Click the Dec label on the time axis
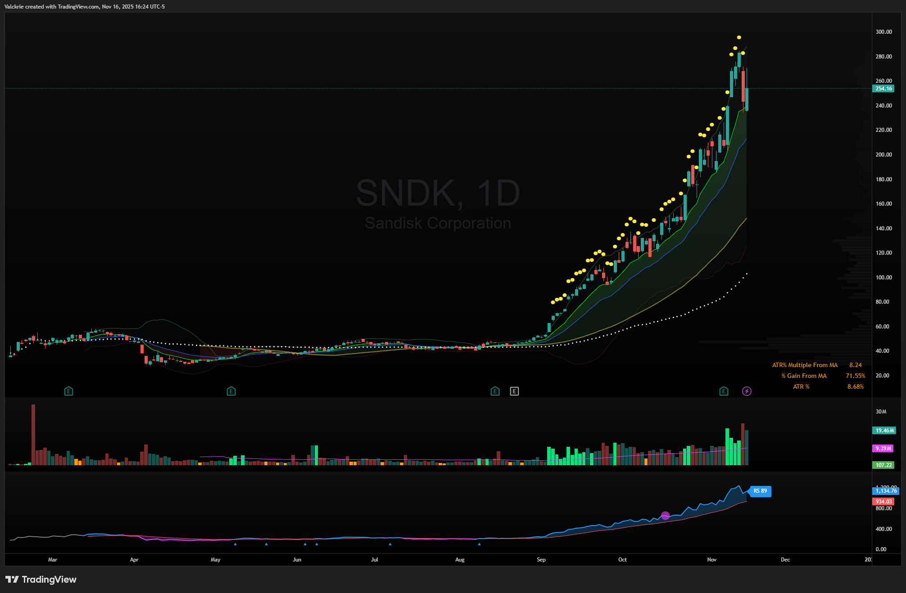The height and width of the screenshot is (593, 906). [785, 559]
